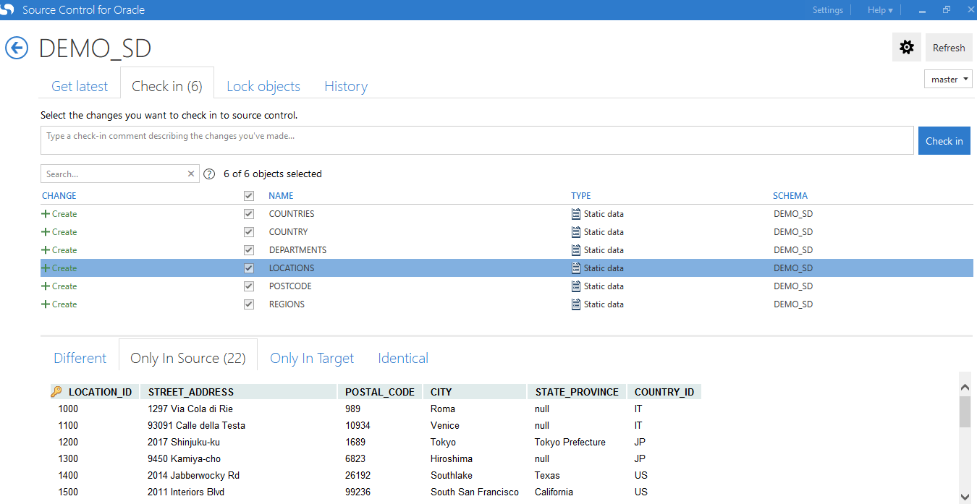
Task: Click the Search objects field
Action: 113,174
